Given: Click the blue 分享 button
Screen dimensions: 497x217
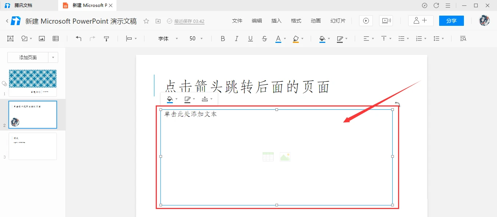Looking at the screenshot, I should click(x=452, y=21).
